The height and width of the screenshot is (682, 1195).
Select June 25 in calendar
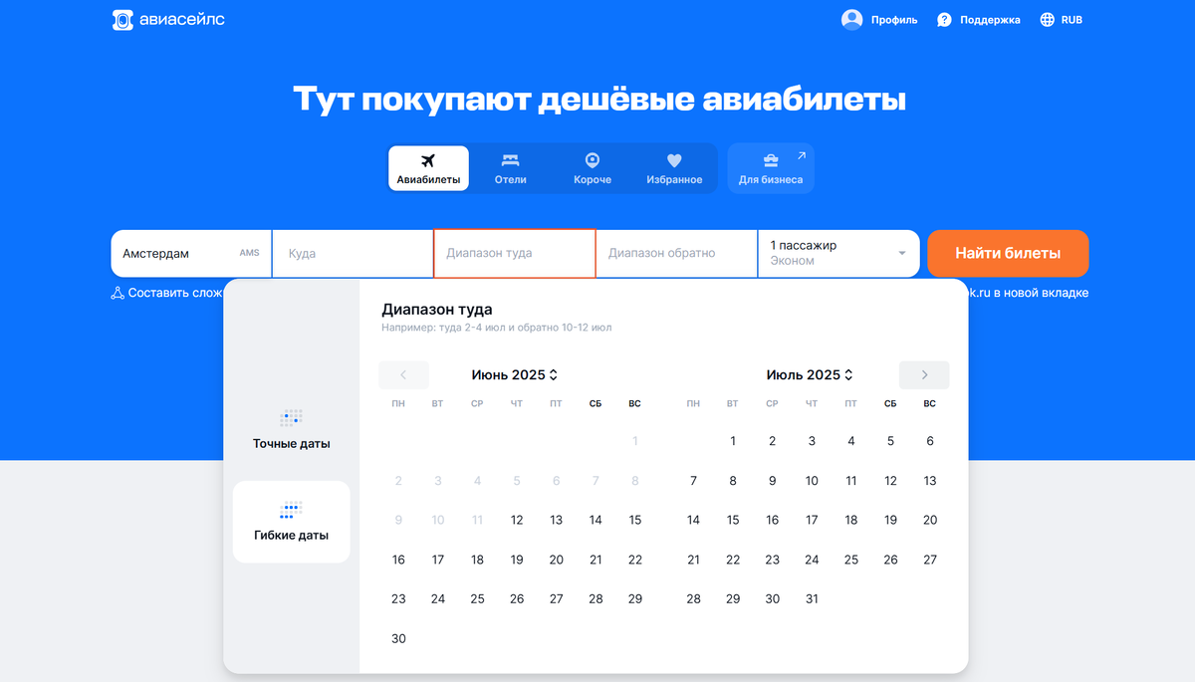[477, 598]
